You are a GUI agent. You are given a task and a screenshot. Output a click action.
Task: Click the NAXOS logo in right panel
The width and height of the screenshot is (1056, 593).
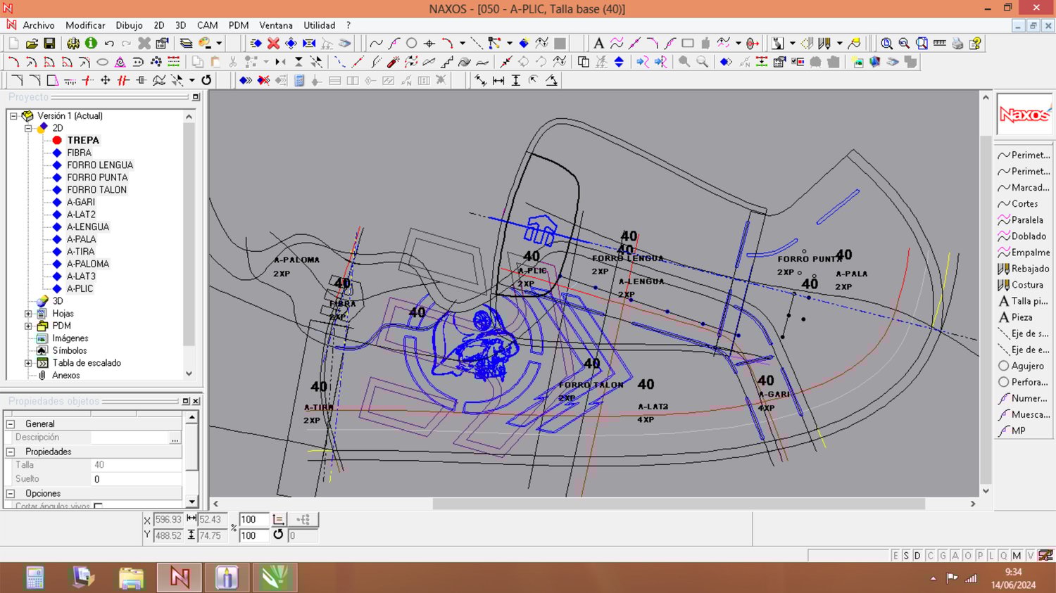(x=1024, y=114)
